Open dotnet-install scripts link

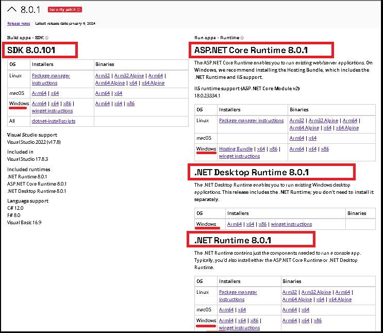tap(54, 121)
